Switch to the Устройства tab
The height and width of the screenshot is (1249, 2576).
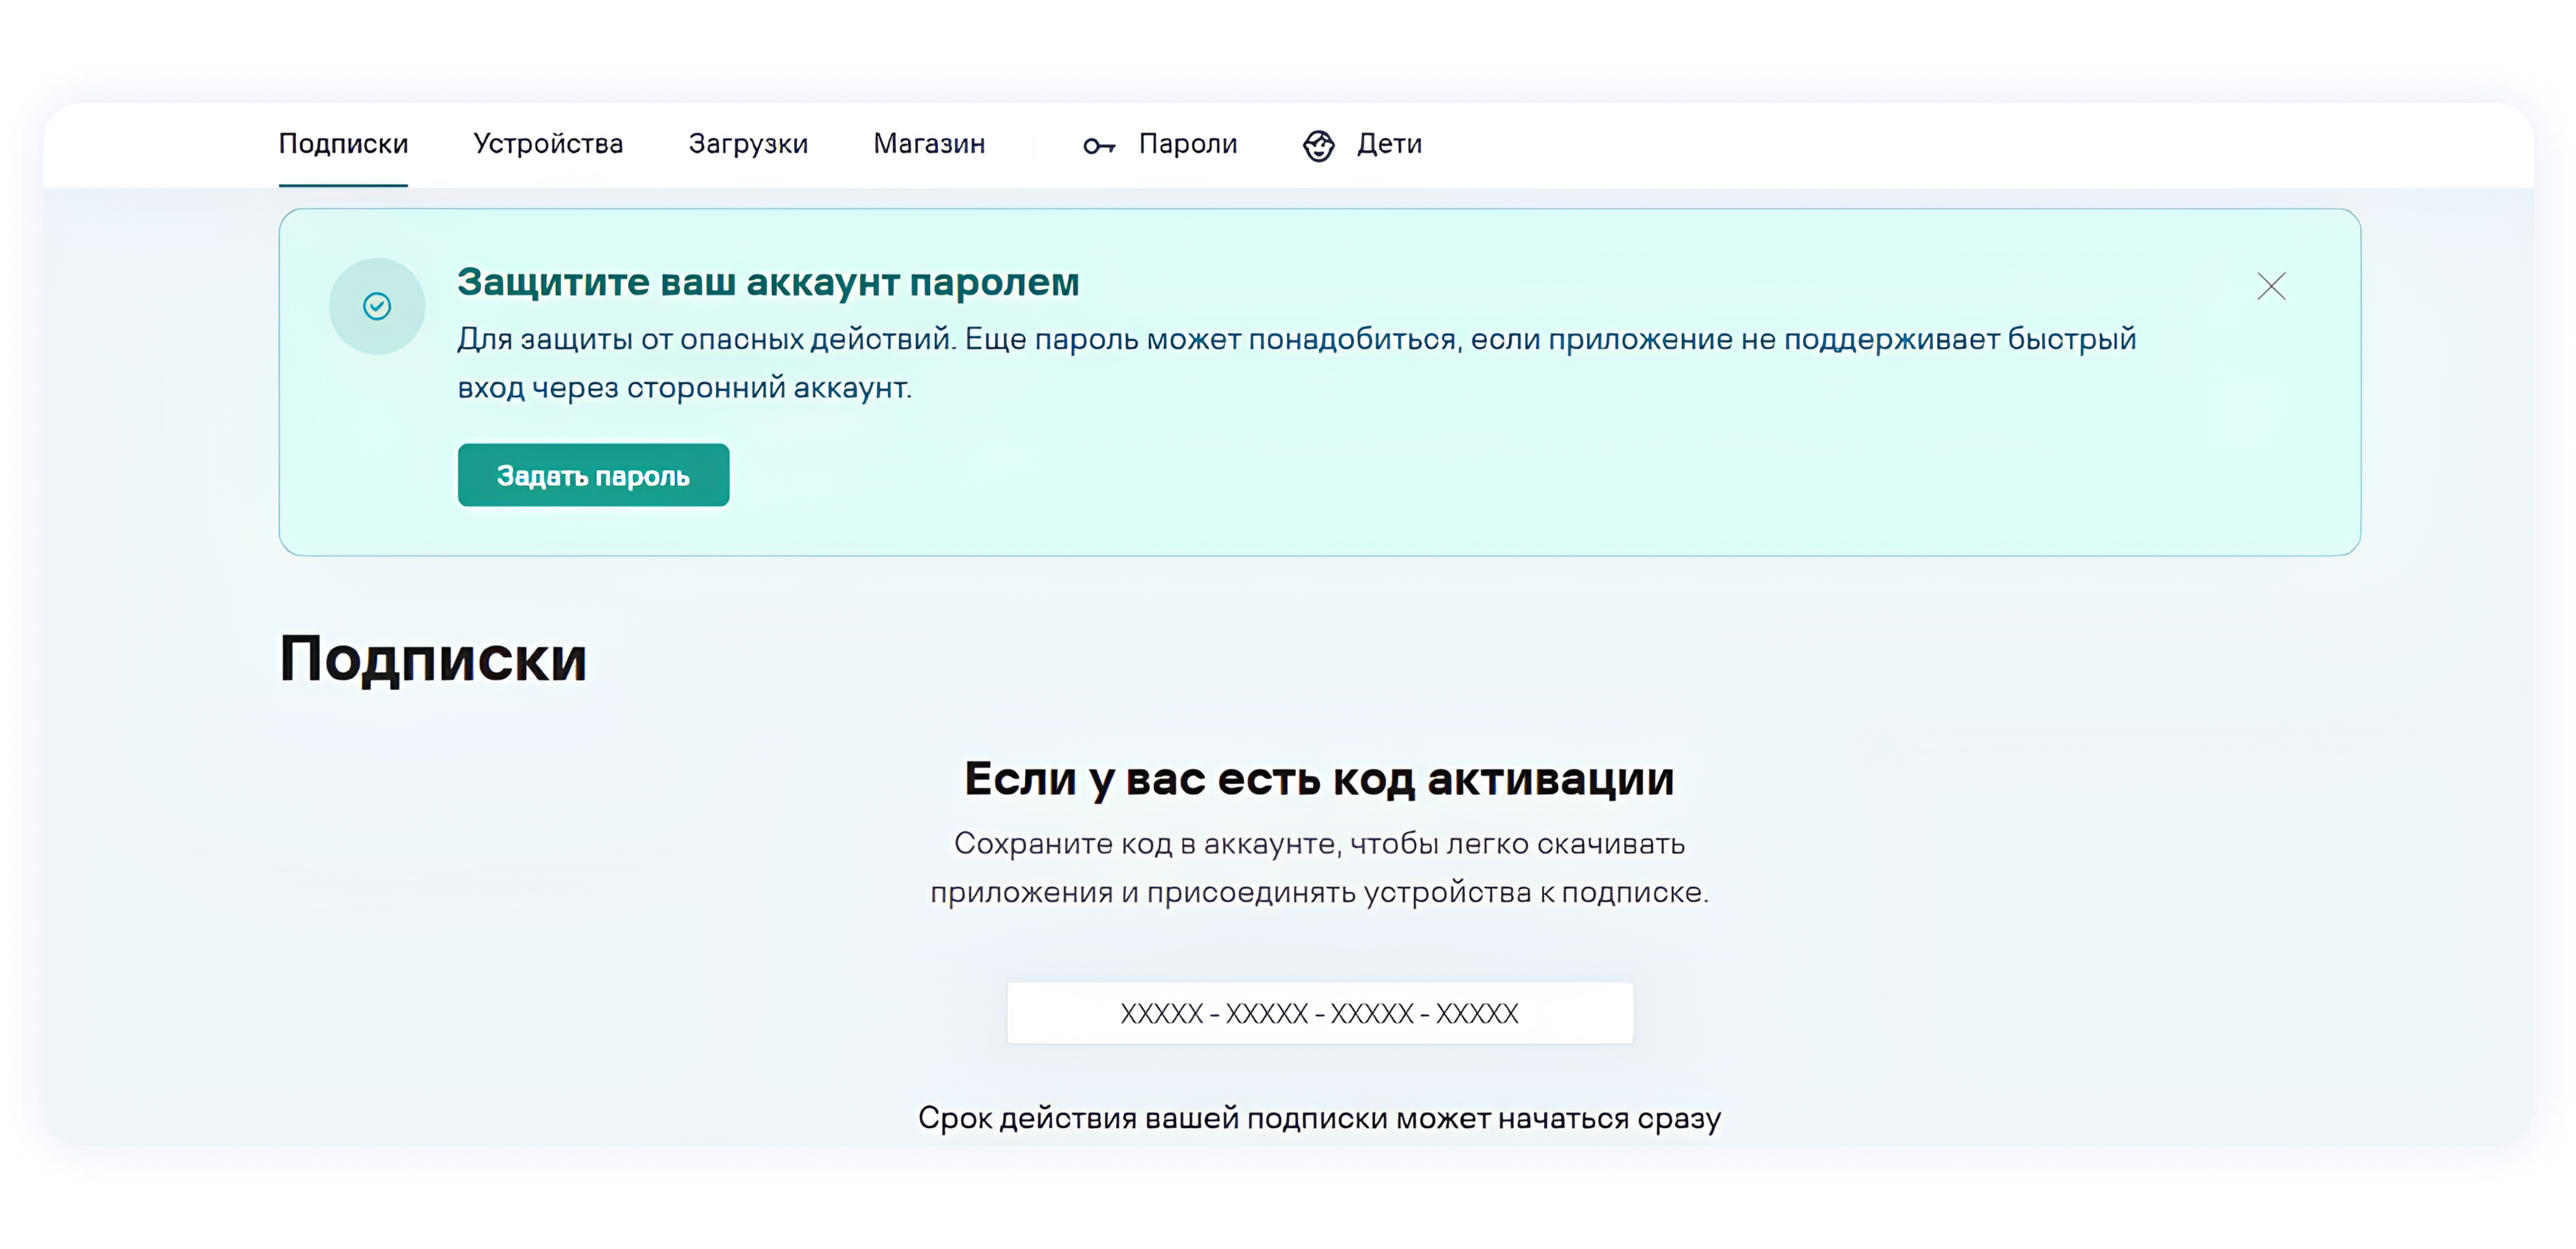pyautogui.click(x=548, y=144)
